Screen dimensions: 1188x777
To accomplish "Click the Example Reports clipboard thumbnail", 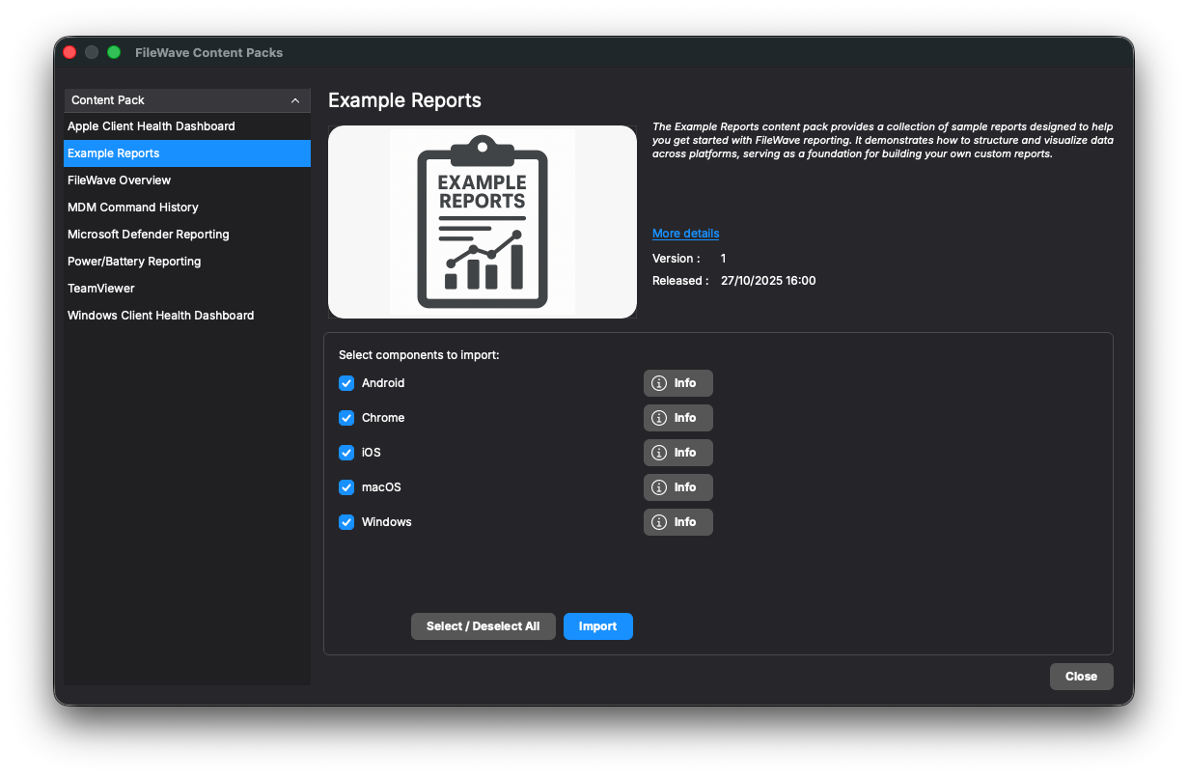I will 482,222.
